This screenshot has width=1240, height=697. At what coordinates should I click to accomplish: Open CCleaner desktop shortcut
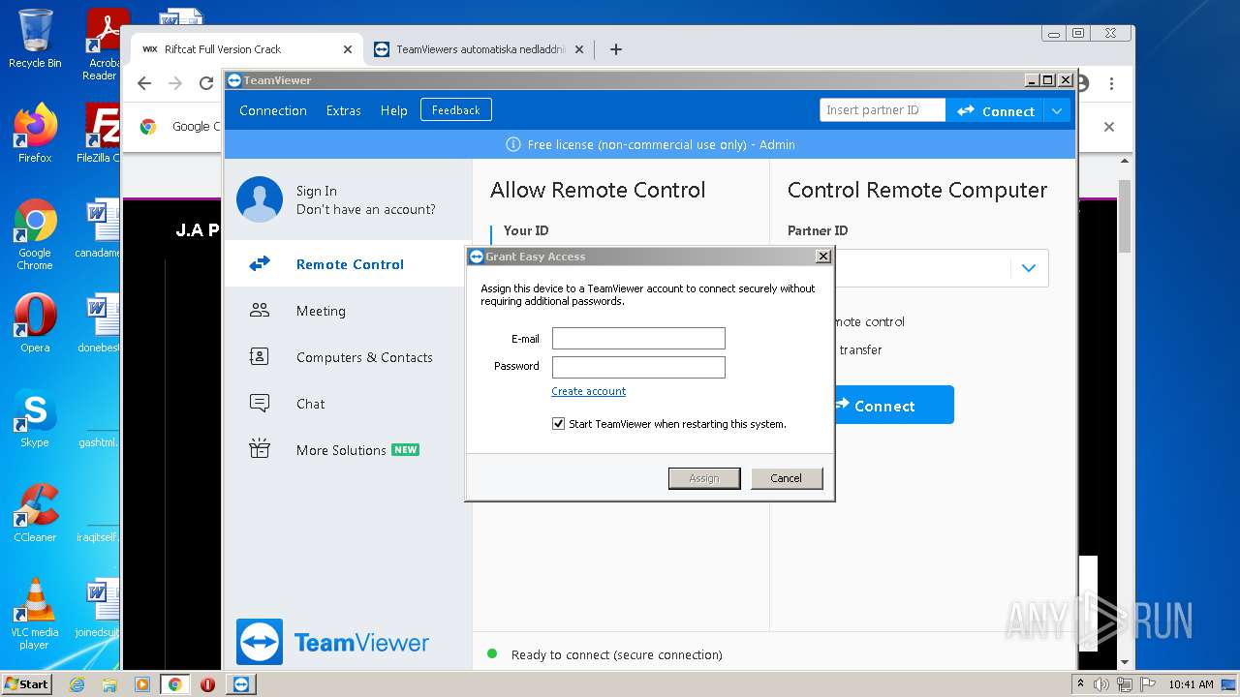pos(35,513)
